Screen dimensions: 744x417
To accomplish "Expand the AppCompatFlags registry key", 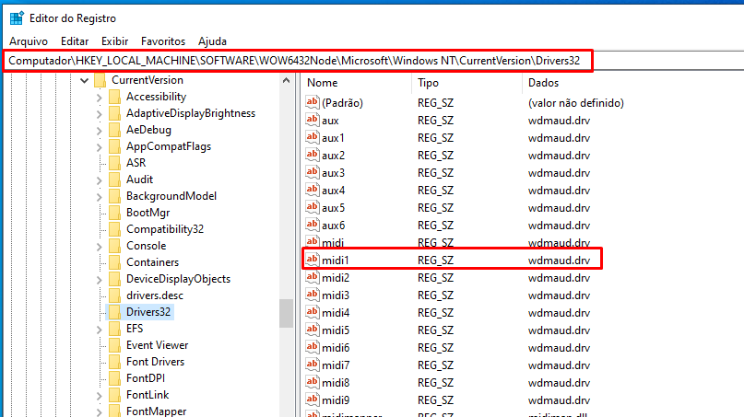I will pos(99,146).
